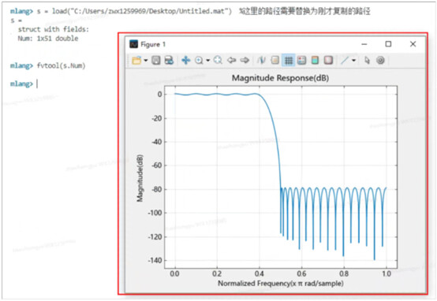437x301 pixels.
Task: Minimize the Figure 1 window
Action: pos(364,44)
